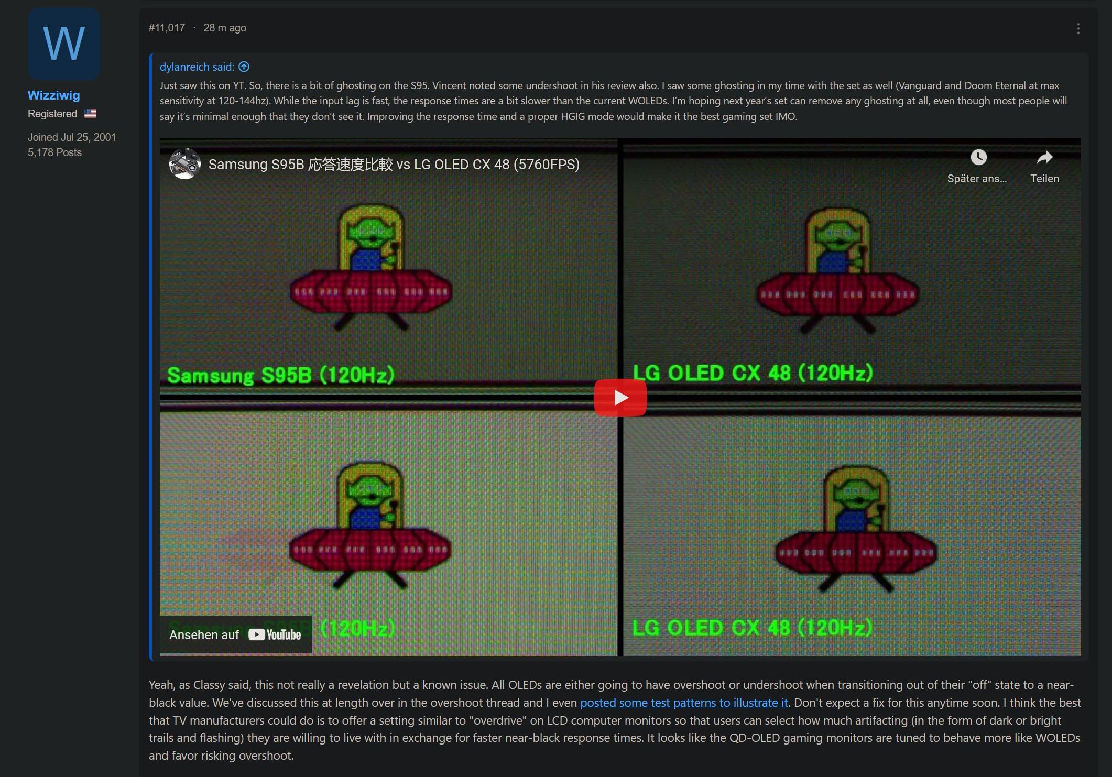1112x777 pixels.
Task: Open the post options three-dot menu
Action: (1078, 28)
